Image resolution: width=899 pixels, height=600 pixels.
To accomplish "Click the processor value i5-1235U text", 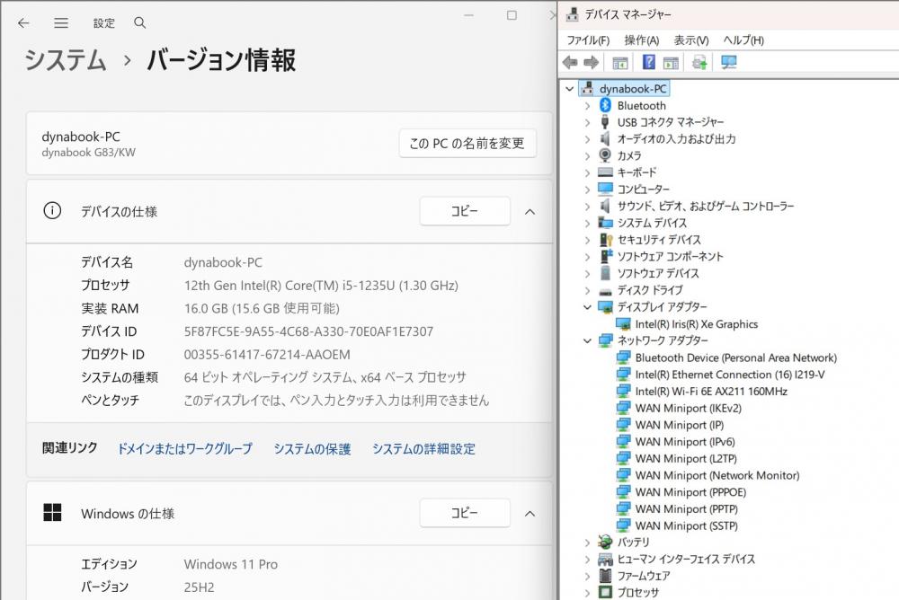I will (321, 286).
